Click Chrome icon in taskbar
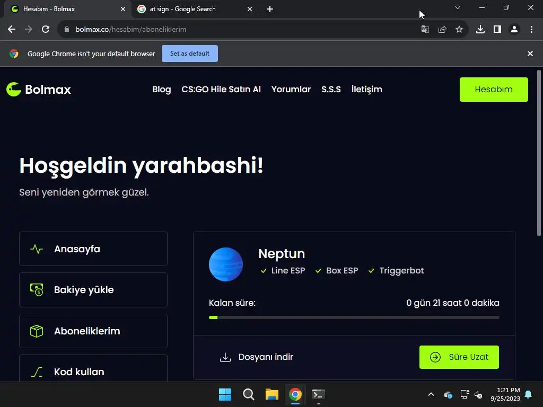 [295, 394]
